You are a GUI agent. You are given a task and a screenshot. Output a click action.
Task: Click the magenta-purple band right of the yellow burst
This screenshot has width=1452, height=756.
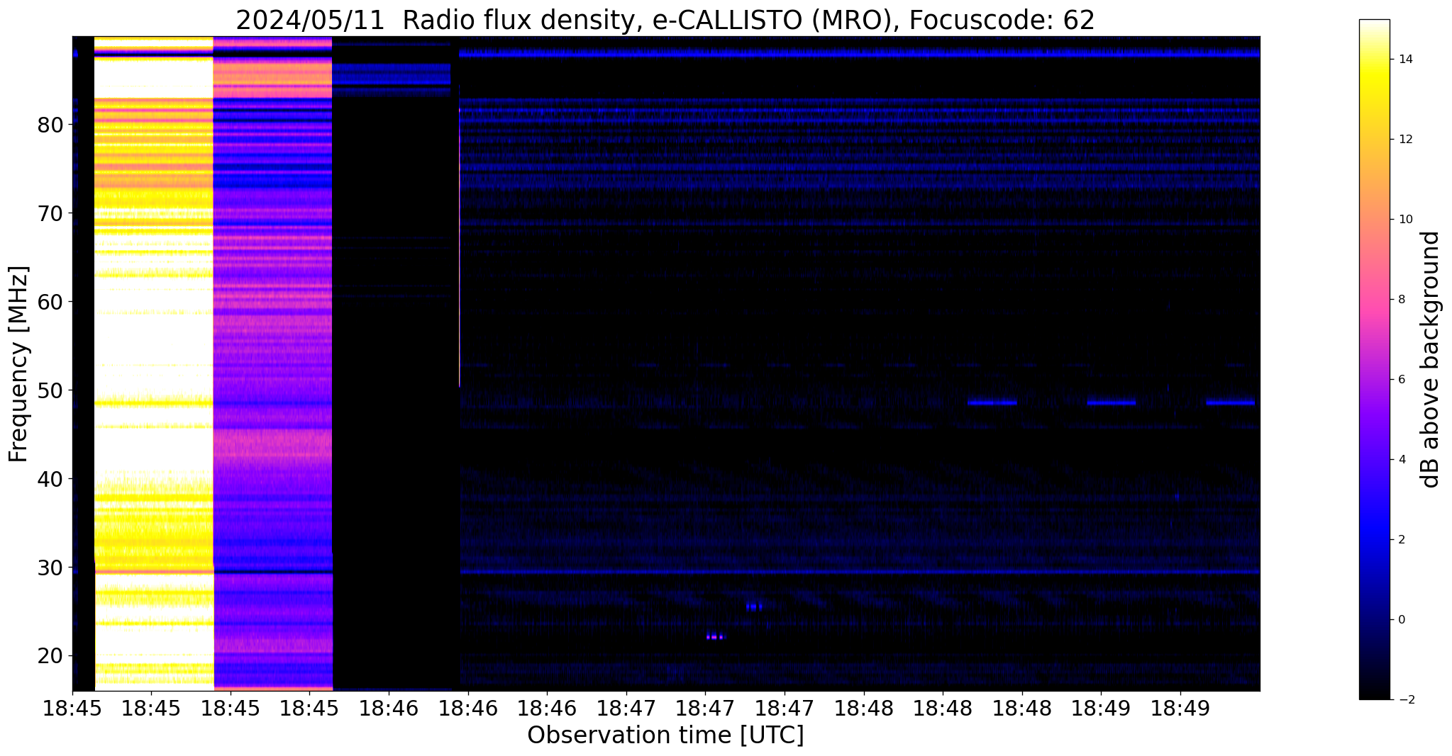point(273,363)
